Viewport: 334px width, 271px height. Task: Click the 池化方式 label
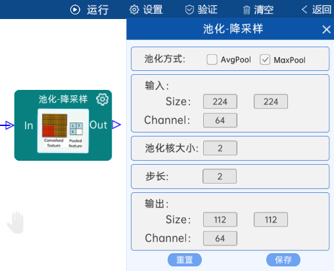[165, 59]
